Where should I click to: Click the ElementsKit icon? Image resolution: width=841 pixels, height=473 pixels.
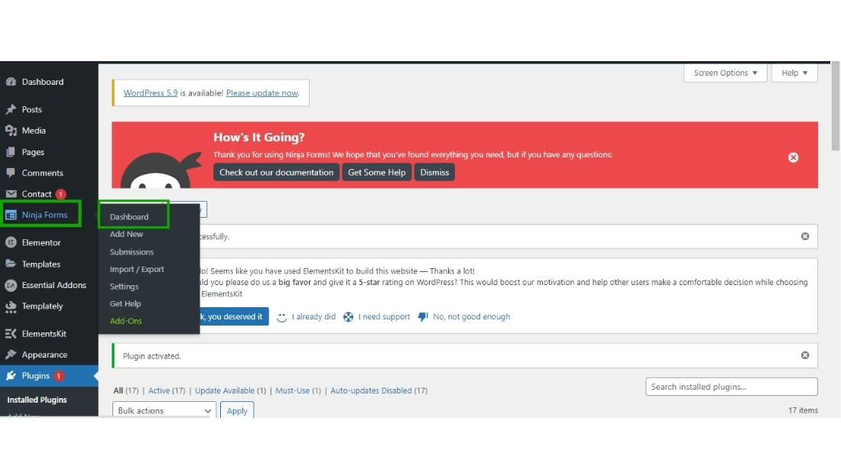coord(11,334)
